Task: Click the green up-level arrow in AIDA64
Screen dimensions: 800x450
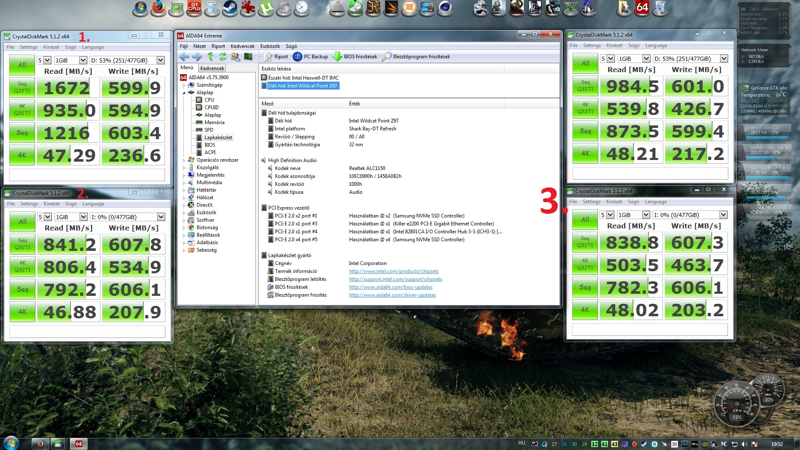Action: (210, 57)
